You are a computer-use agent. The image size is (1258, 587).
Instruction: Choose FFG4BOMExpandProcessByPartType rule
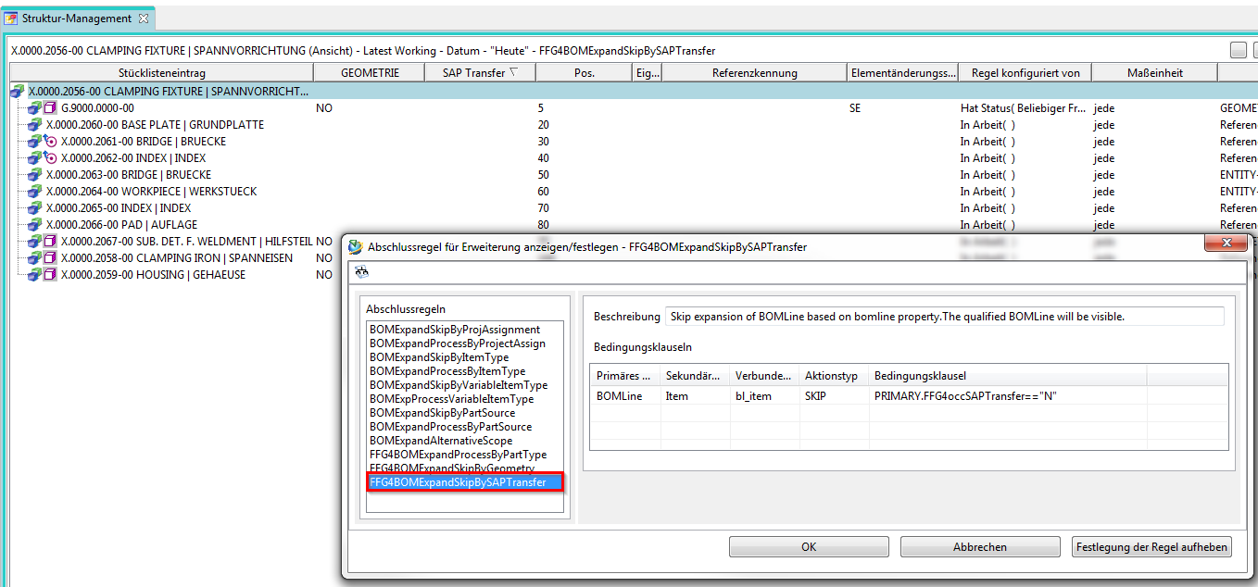click(458, 455)
